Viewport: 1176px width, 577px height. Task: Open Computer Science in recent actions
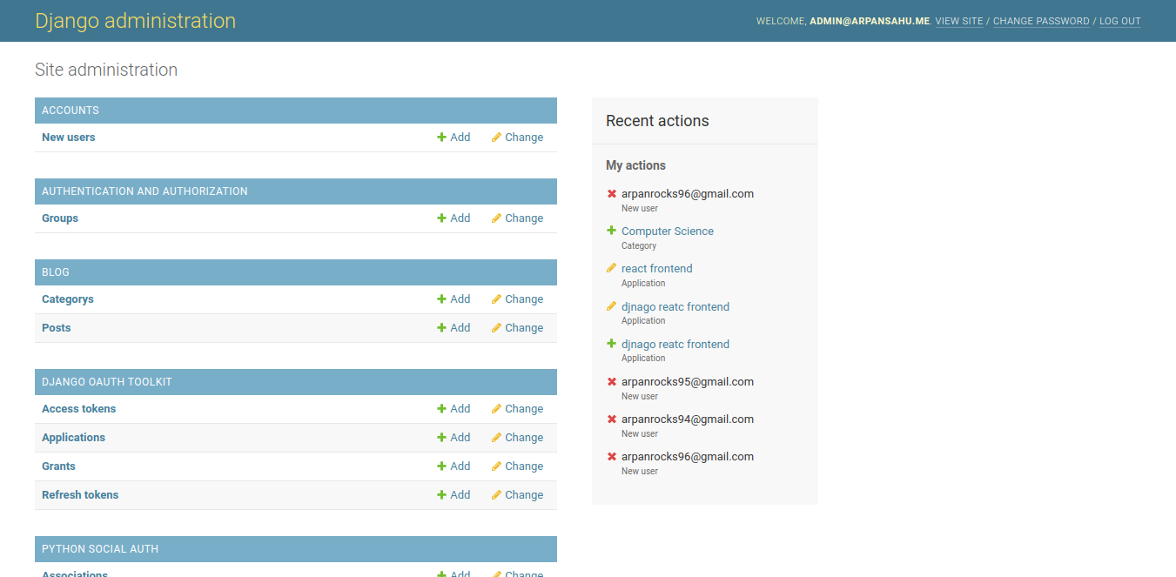(x=667, y=231)
